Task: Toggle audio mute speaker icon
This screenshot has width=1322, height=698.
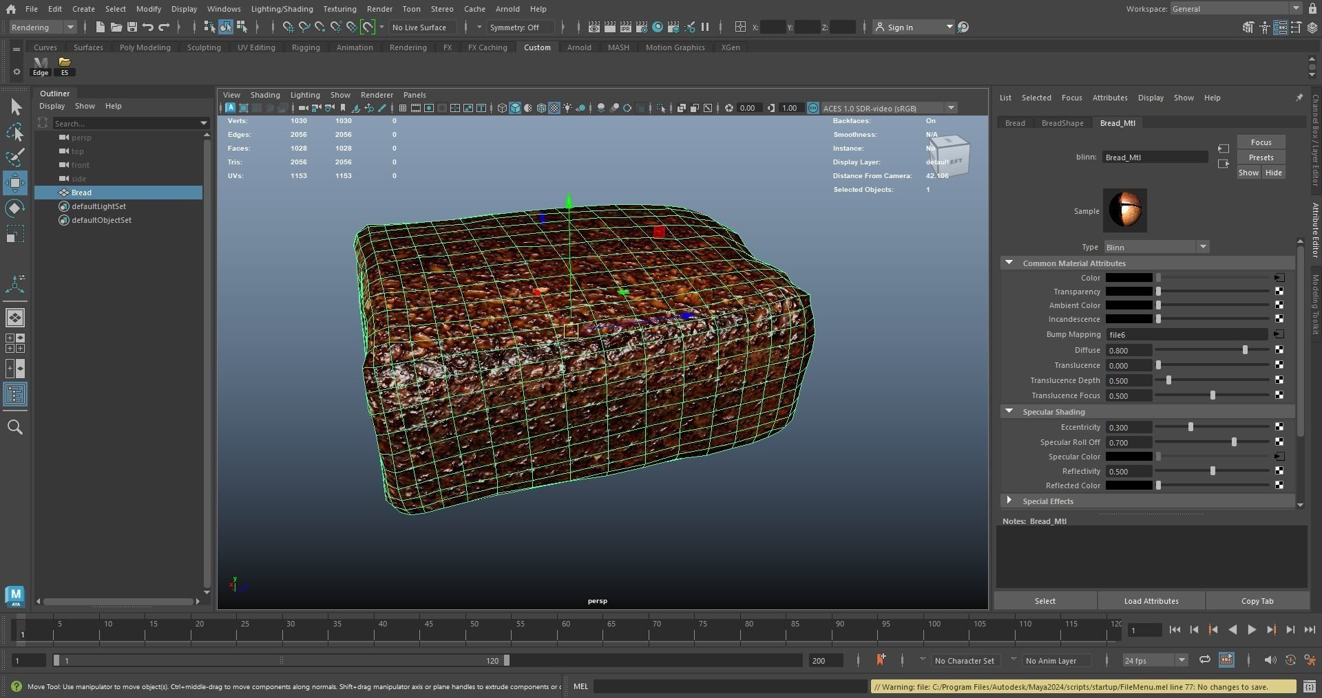Action: (1270, 659)
